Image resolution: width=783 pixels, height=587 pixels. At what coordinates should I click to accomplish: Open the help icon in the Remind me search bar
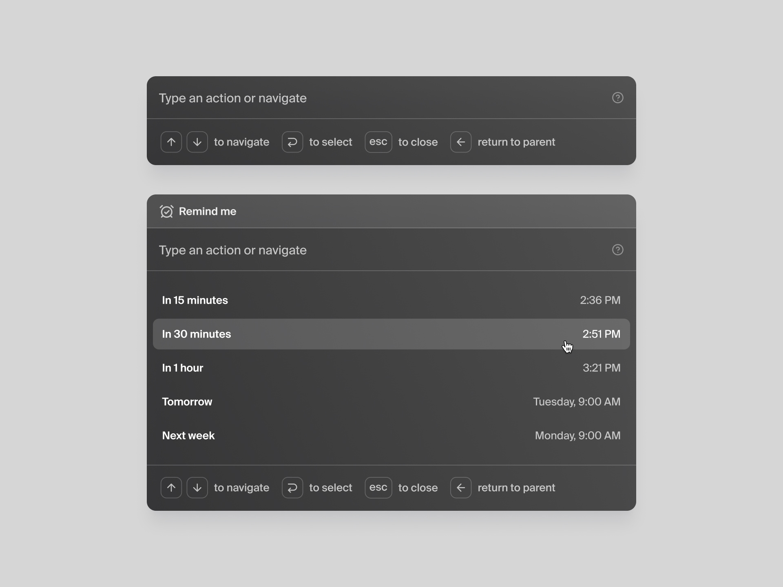[x=618, y=249]
